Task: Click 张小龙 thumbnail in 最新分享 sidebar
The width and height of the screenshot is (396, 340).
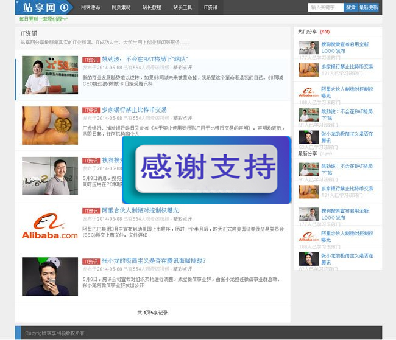Action: pyautogui.click(x=309, y=259)
